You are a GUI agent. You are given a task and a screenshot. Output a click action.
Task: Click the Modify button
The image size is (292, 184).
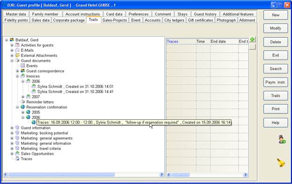click(x=276, y=28)
